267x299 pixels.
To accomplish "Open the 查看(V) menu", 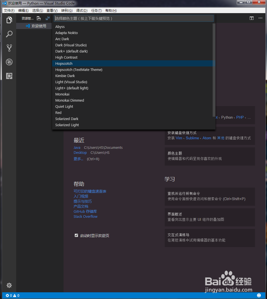I will (52, 11).
